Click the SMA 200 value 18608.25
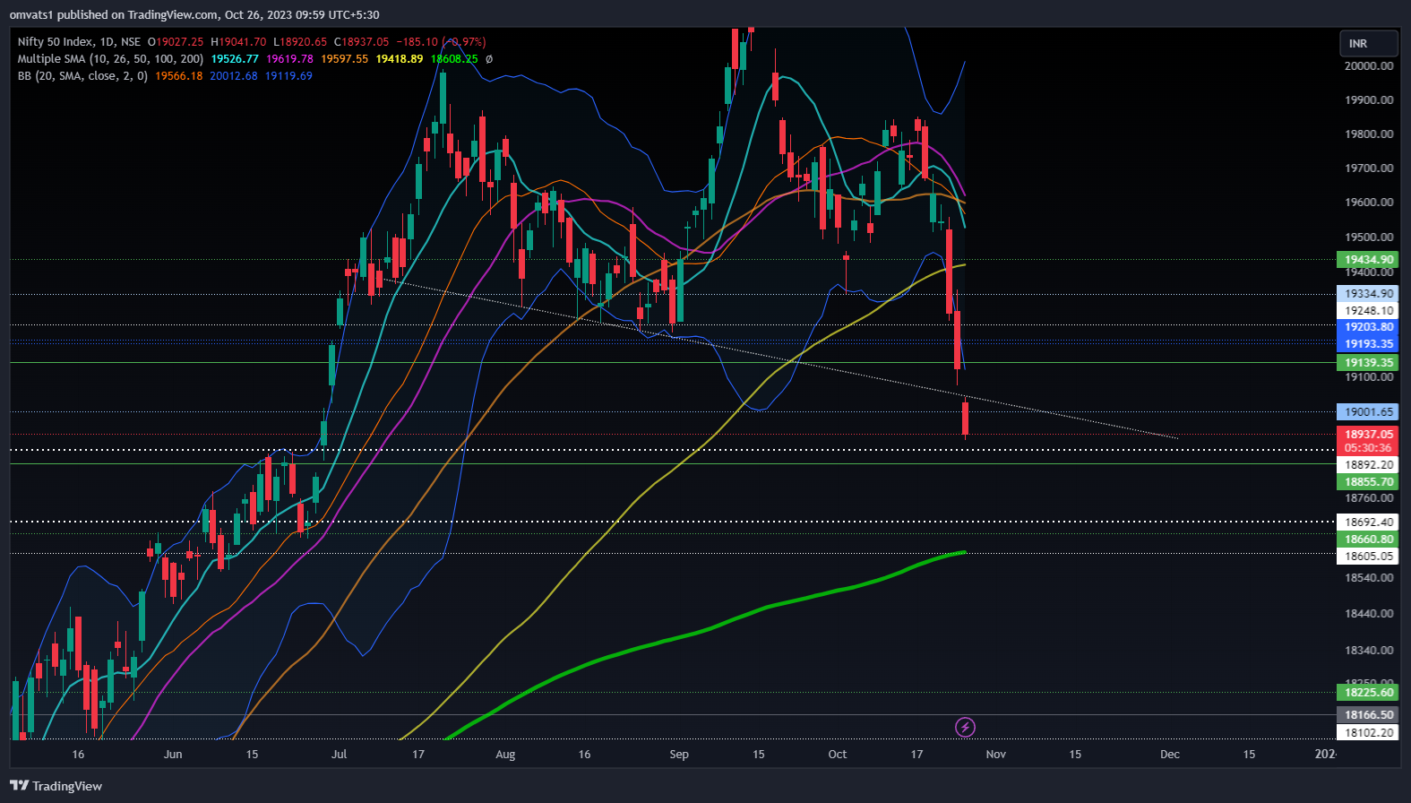Viewport: 1411px width, 803px height. coord(454,59)
